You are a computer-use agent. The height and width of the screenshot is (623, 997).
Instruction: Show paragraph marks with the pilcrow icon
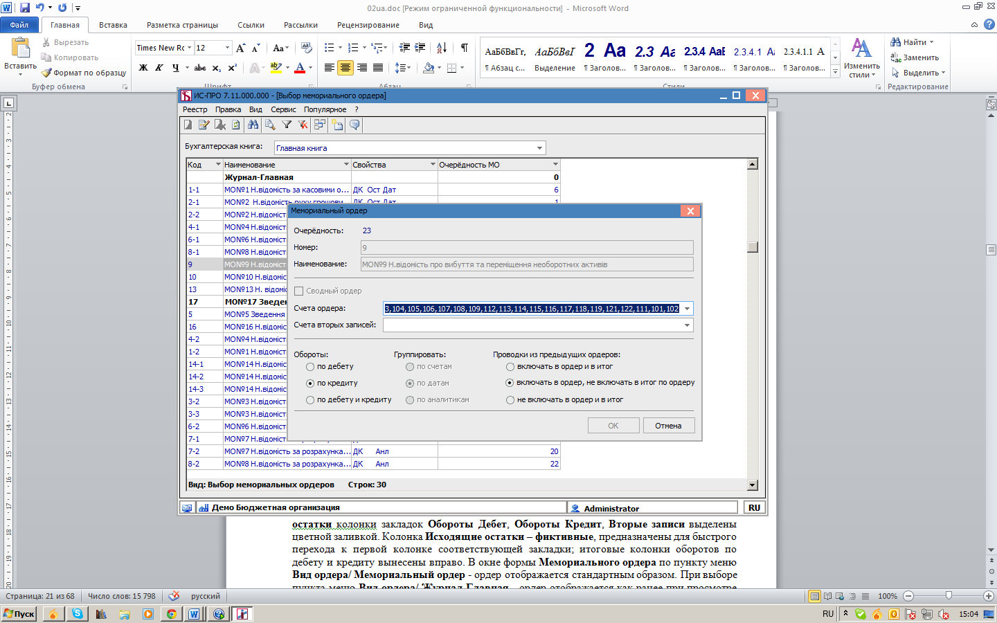click(x=464, y=48)
